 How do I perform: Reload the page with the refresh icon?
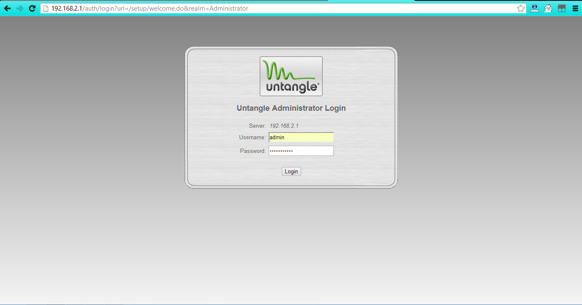click(x=32, y=9)
